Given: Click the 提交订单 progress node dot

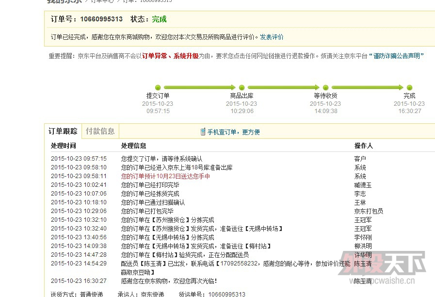Looking at the screenshot, I should (x=158, y=87).
